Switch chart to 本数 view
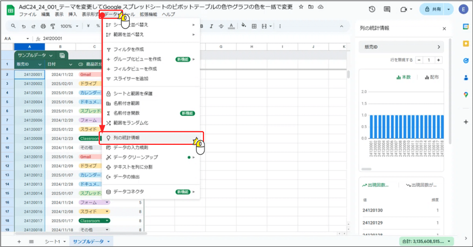The image size is (473, 247). click(404, 77)
